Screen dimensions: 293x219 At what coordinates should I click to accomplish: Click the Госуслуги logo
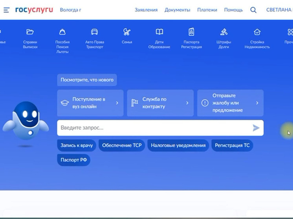click(34, 10)
